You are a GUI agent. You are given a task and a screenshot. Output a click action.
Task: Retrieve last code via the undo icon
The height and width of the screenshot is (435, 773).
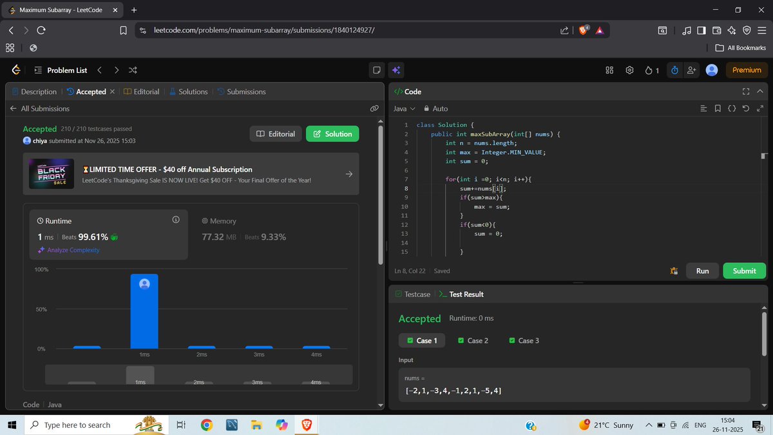pyautogui.click(x=747, y=108)
